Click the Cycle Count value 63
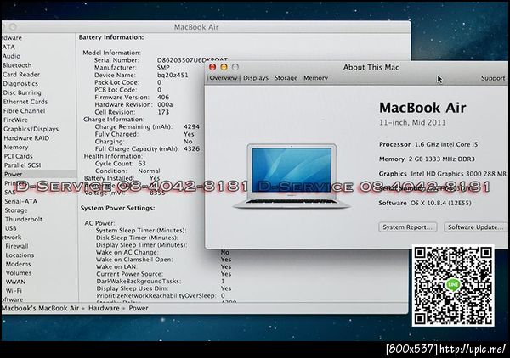 click(x=142, y=163)
